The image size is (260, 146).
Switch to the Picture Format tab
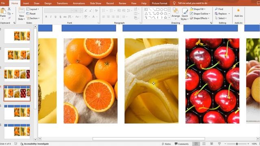(160, 3)
